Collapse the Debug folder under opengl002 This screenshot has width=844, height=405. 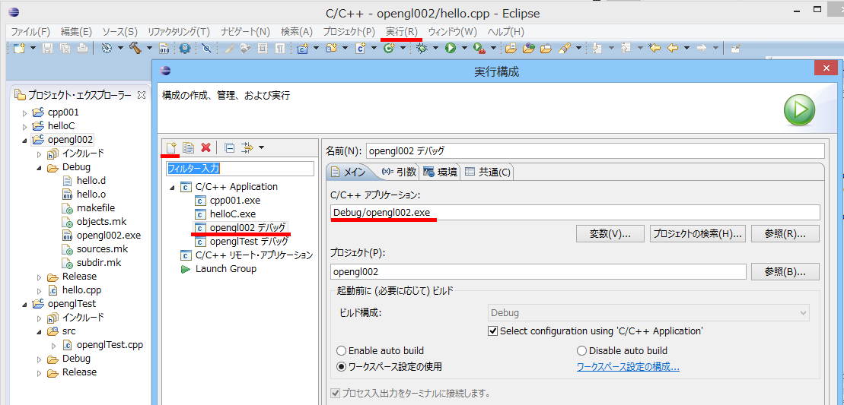(x=39, y=168)
